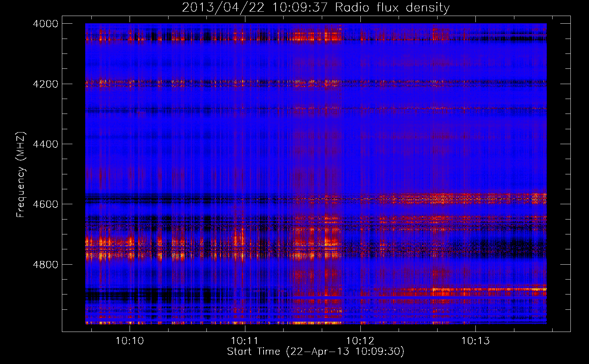Viewport: 589px width, 364px height.
Task: Click the plot title "2013/04/22 10:09:37 Radio flux density"
Action: [x=316, y=7]
